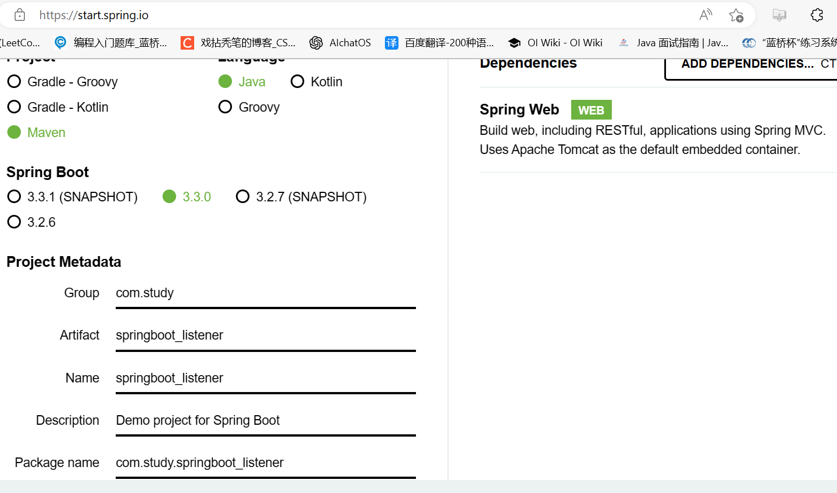Open the 戏拈秃笔的博客_CS bookmark
Screen dimensions: 837x493
click(x=238, y=43)
